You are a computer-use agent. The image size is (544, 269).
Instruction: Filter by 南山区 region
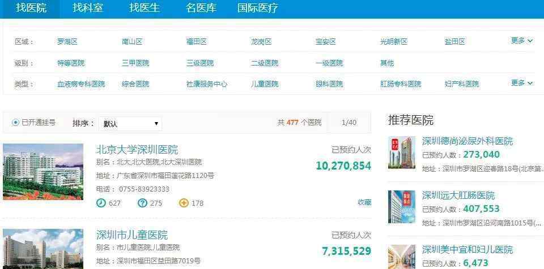point(132,42)
